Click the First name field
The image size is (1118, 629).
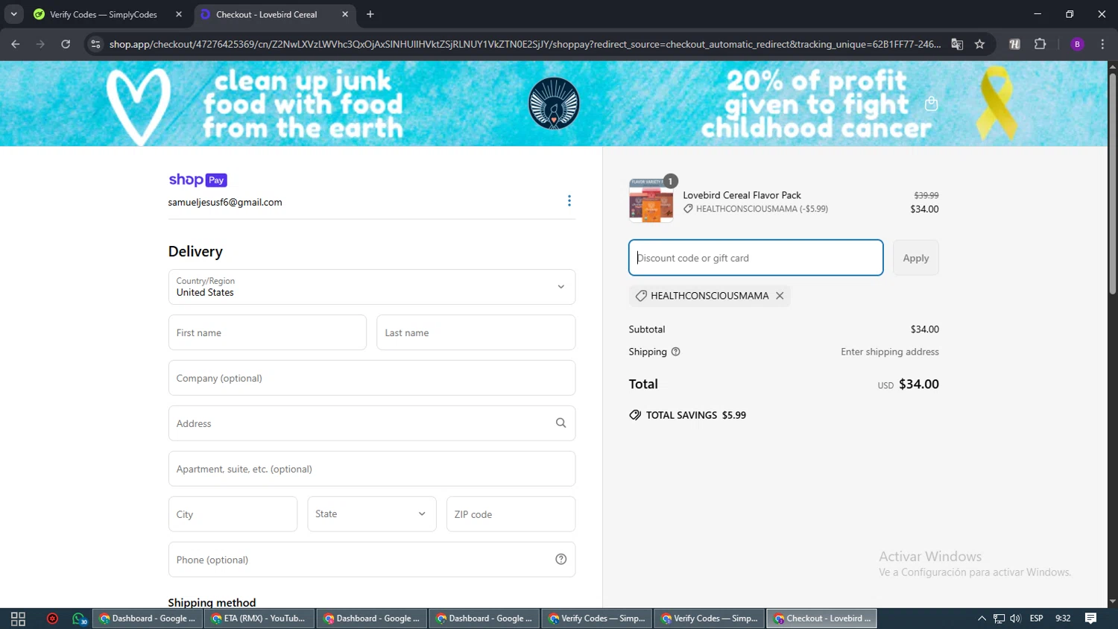tap(268, 332)
